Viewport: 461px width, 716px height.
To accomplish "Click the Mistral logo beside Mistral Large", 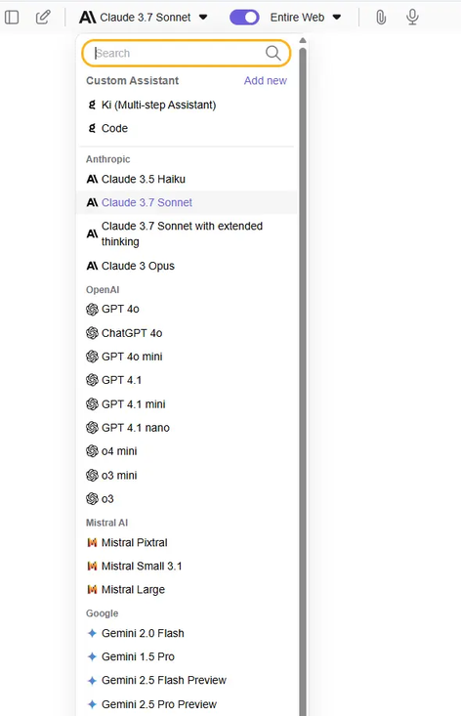I will [92, 590].
